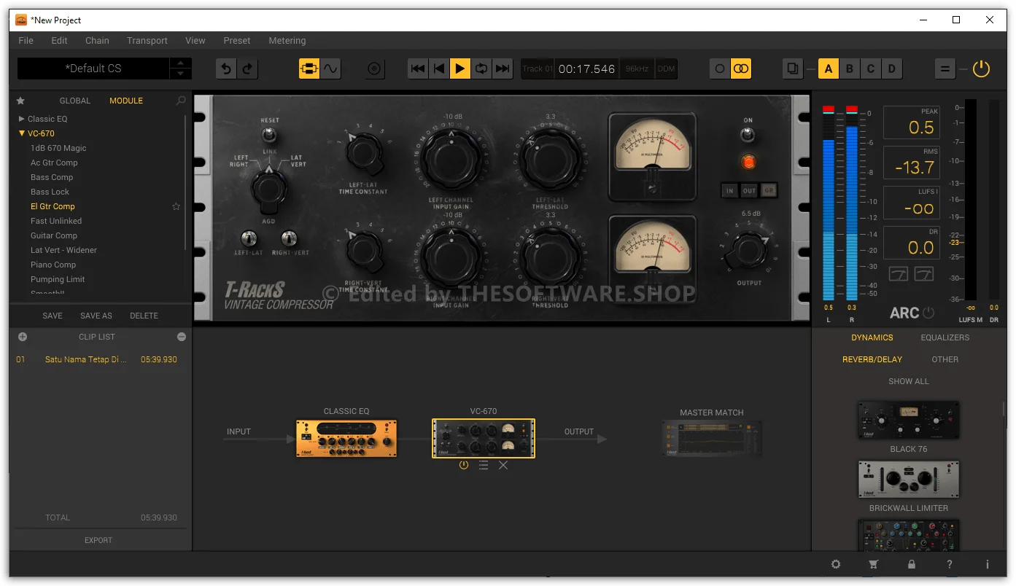Click the record button in toolbar
The width and height of the screenshot is (1016, 586).
(x=375, y=69)
